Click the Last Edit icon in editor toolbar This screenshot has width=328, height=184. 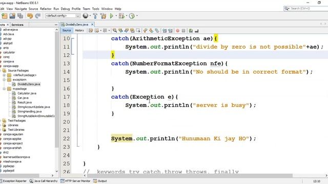tap(91, 31)
